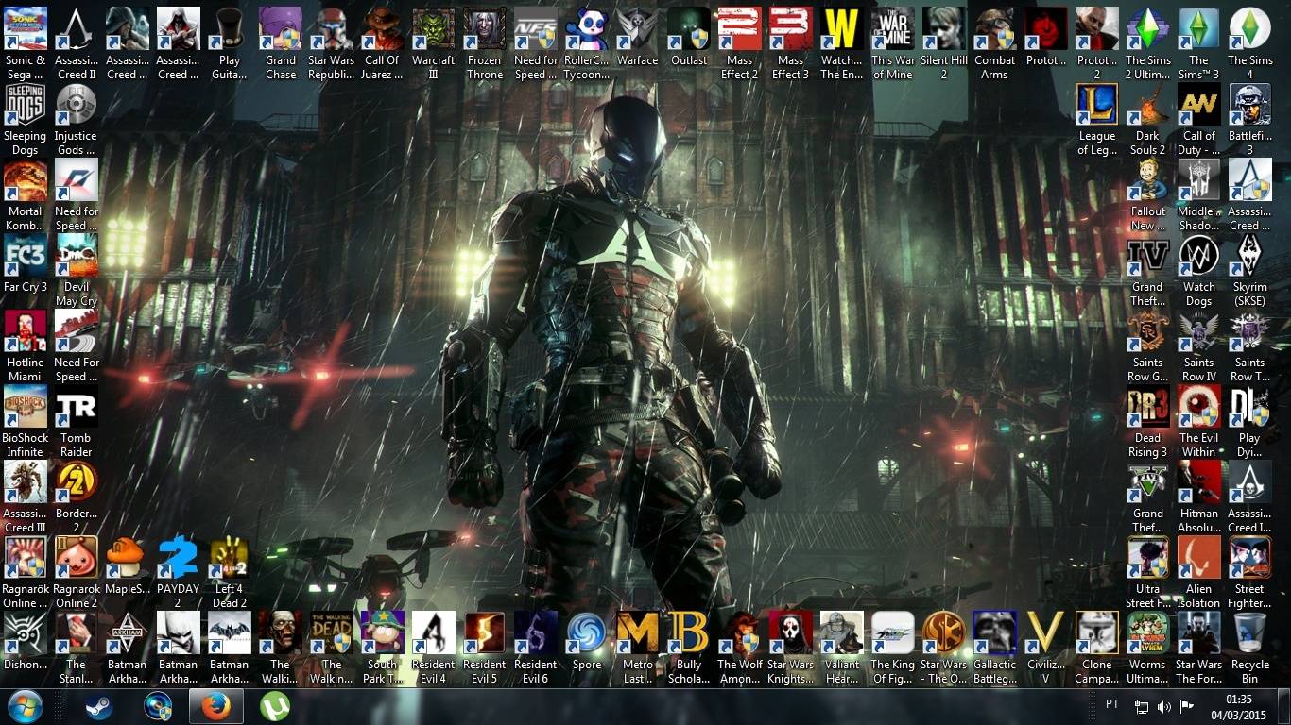Click The Wolf Among Us icon

740,632
